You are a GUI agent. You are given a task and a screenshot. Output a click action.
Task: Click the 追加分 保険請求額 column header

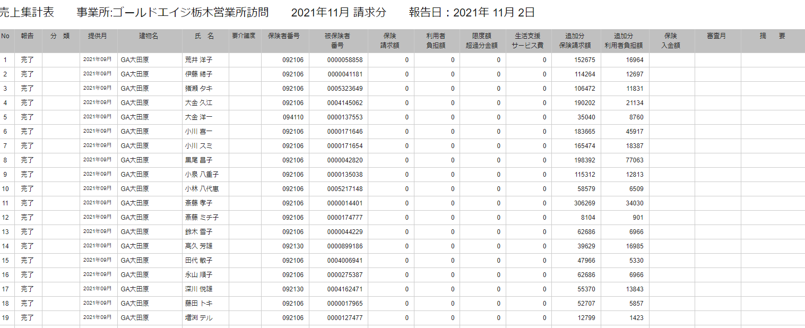576,41
